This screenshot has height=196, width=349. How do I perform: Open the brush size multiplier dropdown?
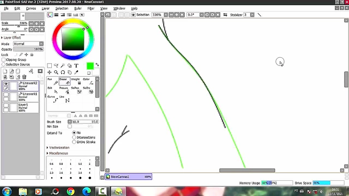tap(70, 122)
